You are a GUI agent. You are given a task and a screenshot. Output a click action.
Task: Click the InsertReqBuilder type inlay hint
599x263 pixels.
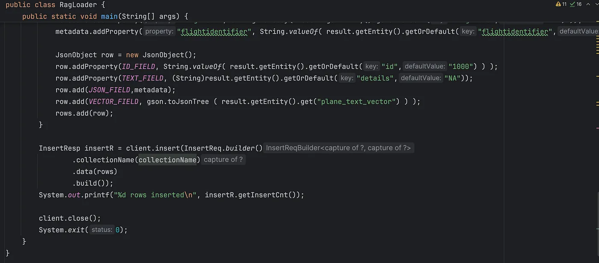coord(338,148)
